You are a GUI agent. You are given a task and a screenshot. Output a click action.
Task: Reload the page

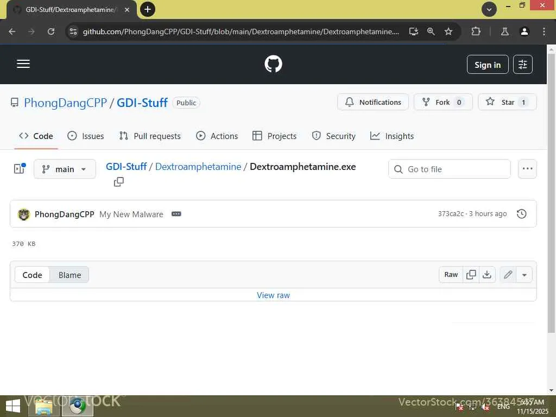tap(51, 31)
